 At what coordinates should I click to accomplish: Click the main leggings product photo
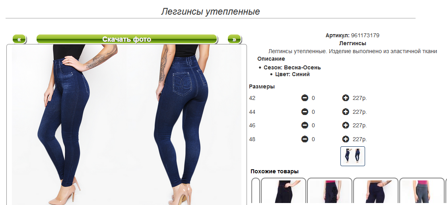[x=126, y=125]
